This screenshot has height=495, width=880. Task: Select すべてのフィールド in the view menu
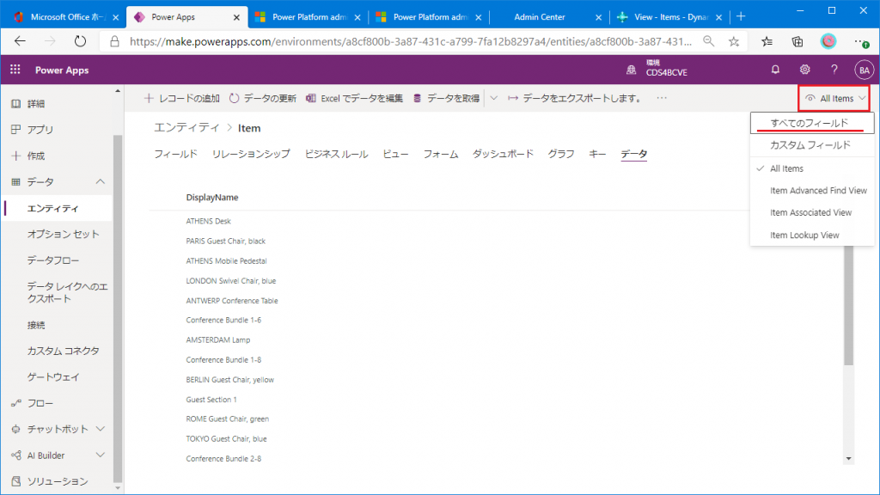point(812,123)
